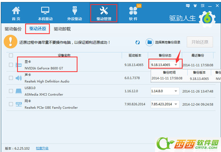
Task: Click the Realtek High Definition Audio name
Action: pyautogui.click(x=47, y=82)
